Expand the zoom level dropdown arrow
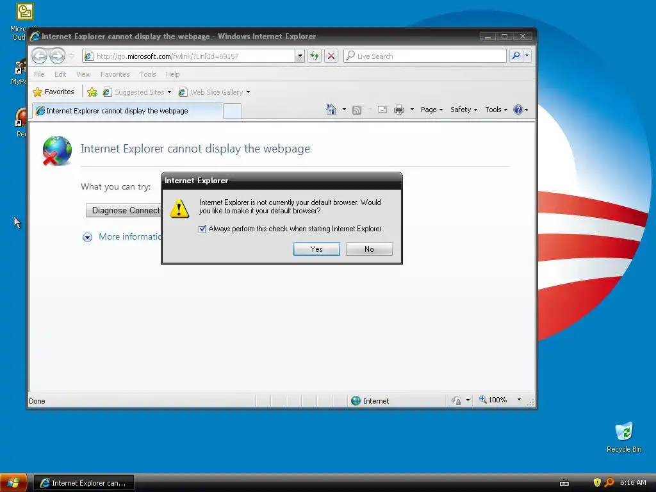 [x=519, y=400]
